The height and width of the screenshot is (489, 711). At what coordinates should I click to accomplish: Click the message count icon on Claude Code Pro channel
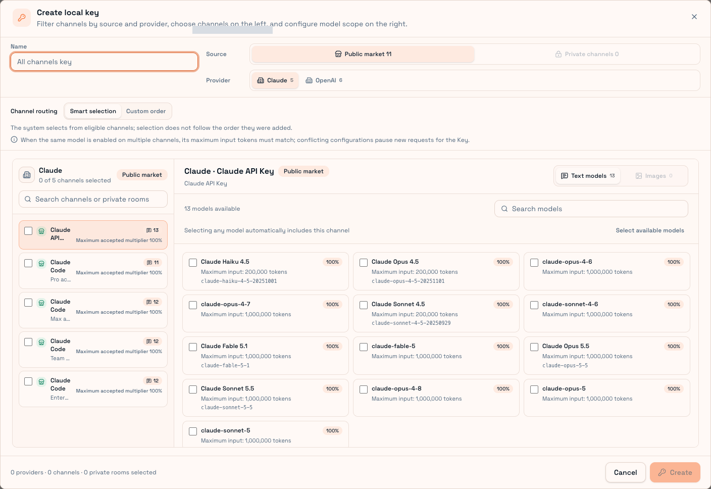(149, 263)
